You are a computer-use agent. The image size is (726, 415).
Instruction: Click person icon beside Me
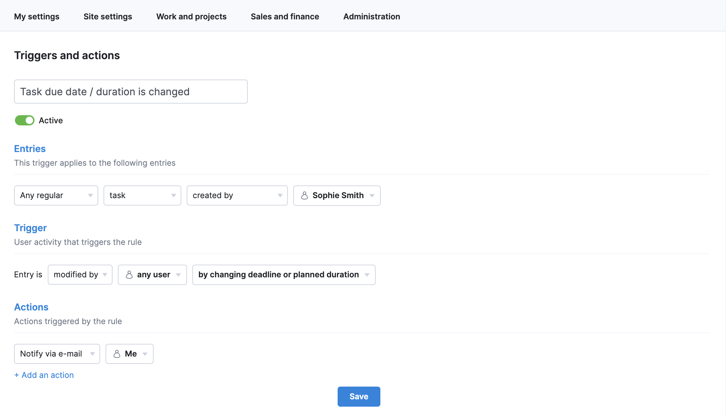pyautogui.click(x=117, y=354)
